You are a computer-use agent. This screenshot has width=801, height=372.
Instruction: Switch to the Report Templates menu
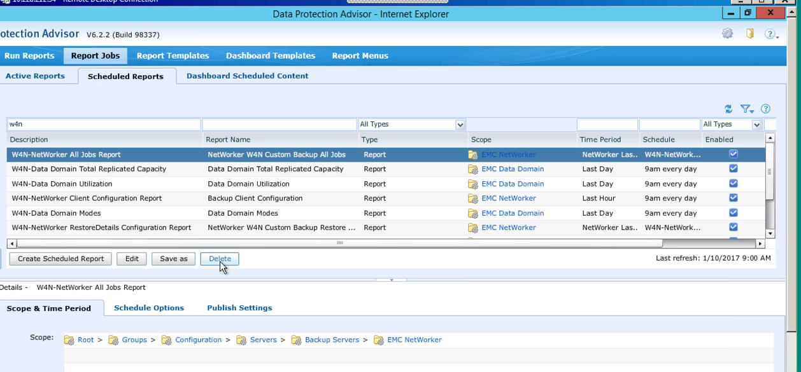tap(173, 56)
